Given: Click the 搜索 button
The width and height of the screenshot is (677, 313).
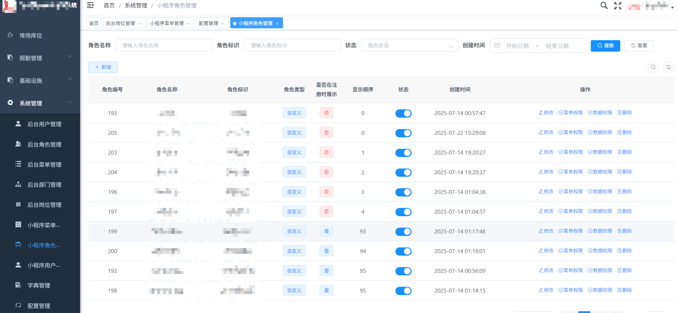Looking at the screenshot, I should [606, 46].
